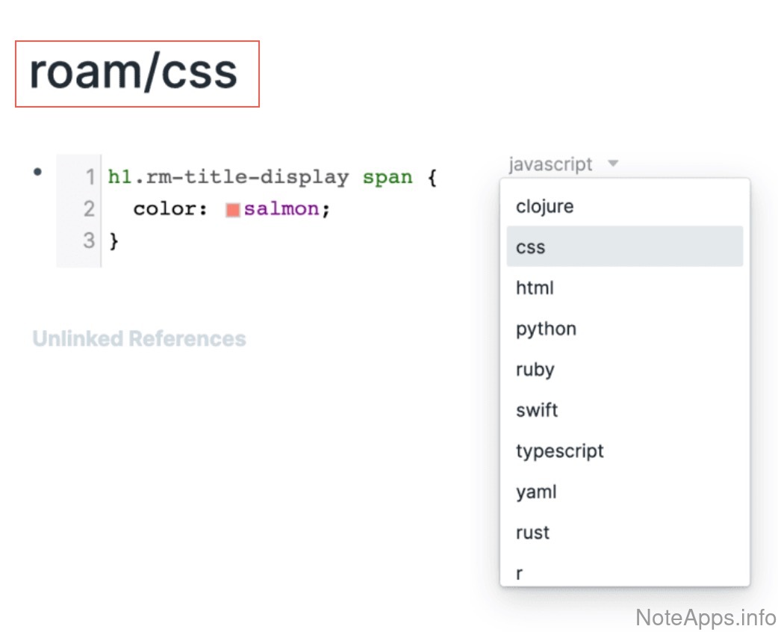This screenshot has width=778, height=632.
Task: Select css from the language list
Action: coord(530,247)
